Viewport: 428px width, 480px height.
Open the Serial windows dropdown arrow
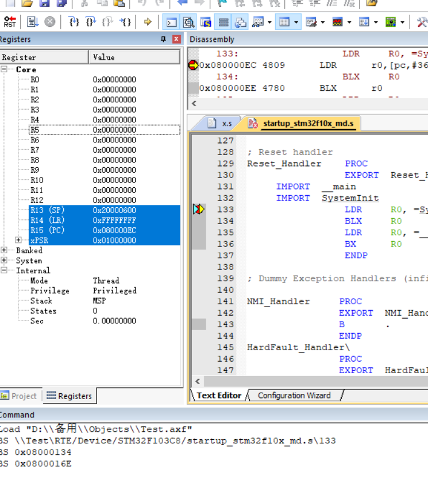(323, 22)
